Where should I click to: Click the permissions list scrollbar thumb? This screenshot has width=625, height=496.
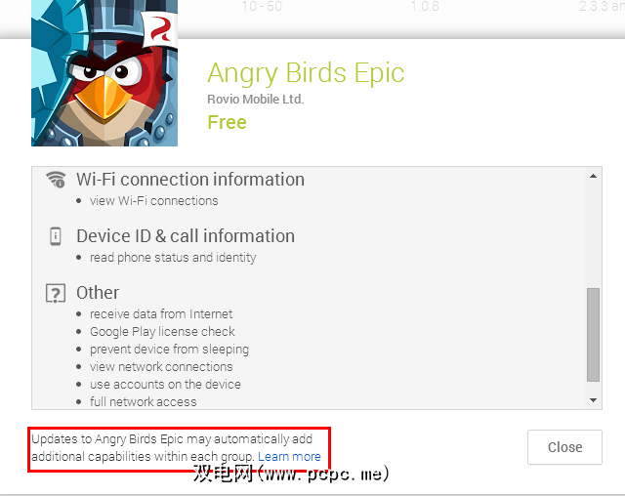tap(593, 335)
